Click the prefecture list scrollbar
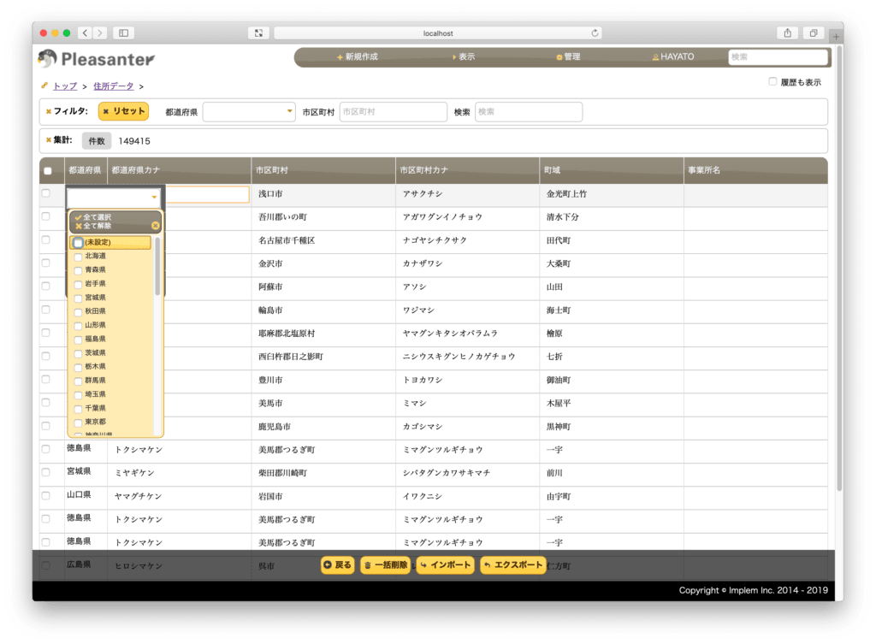The width and height of the screenshot is (876, 644). pyautogui.click(x=157, y=267)
